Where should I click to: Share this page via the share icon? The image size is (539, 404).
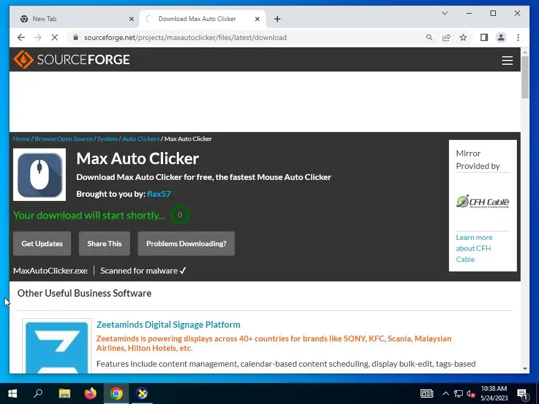(x=446, y=37)
